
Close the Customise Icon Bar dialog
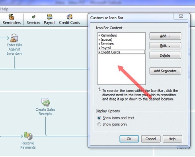[x=181, y=16]
